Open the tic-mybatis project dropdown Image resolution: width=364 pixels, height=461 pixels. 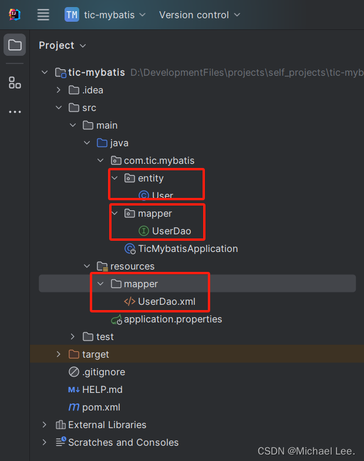click(114, 15)
